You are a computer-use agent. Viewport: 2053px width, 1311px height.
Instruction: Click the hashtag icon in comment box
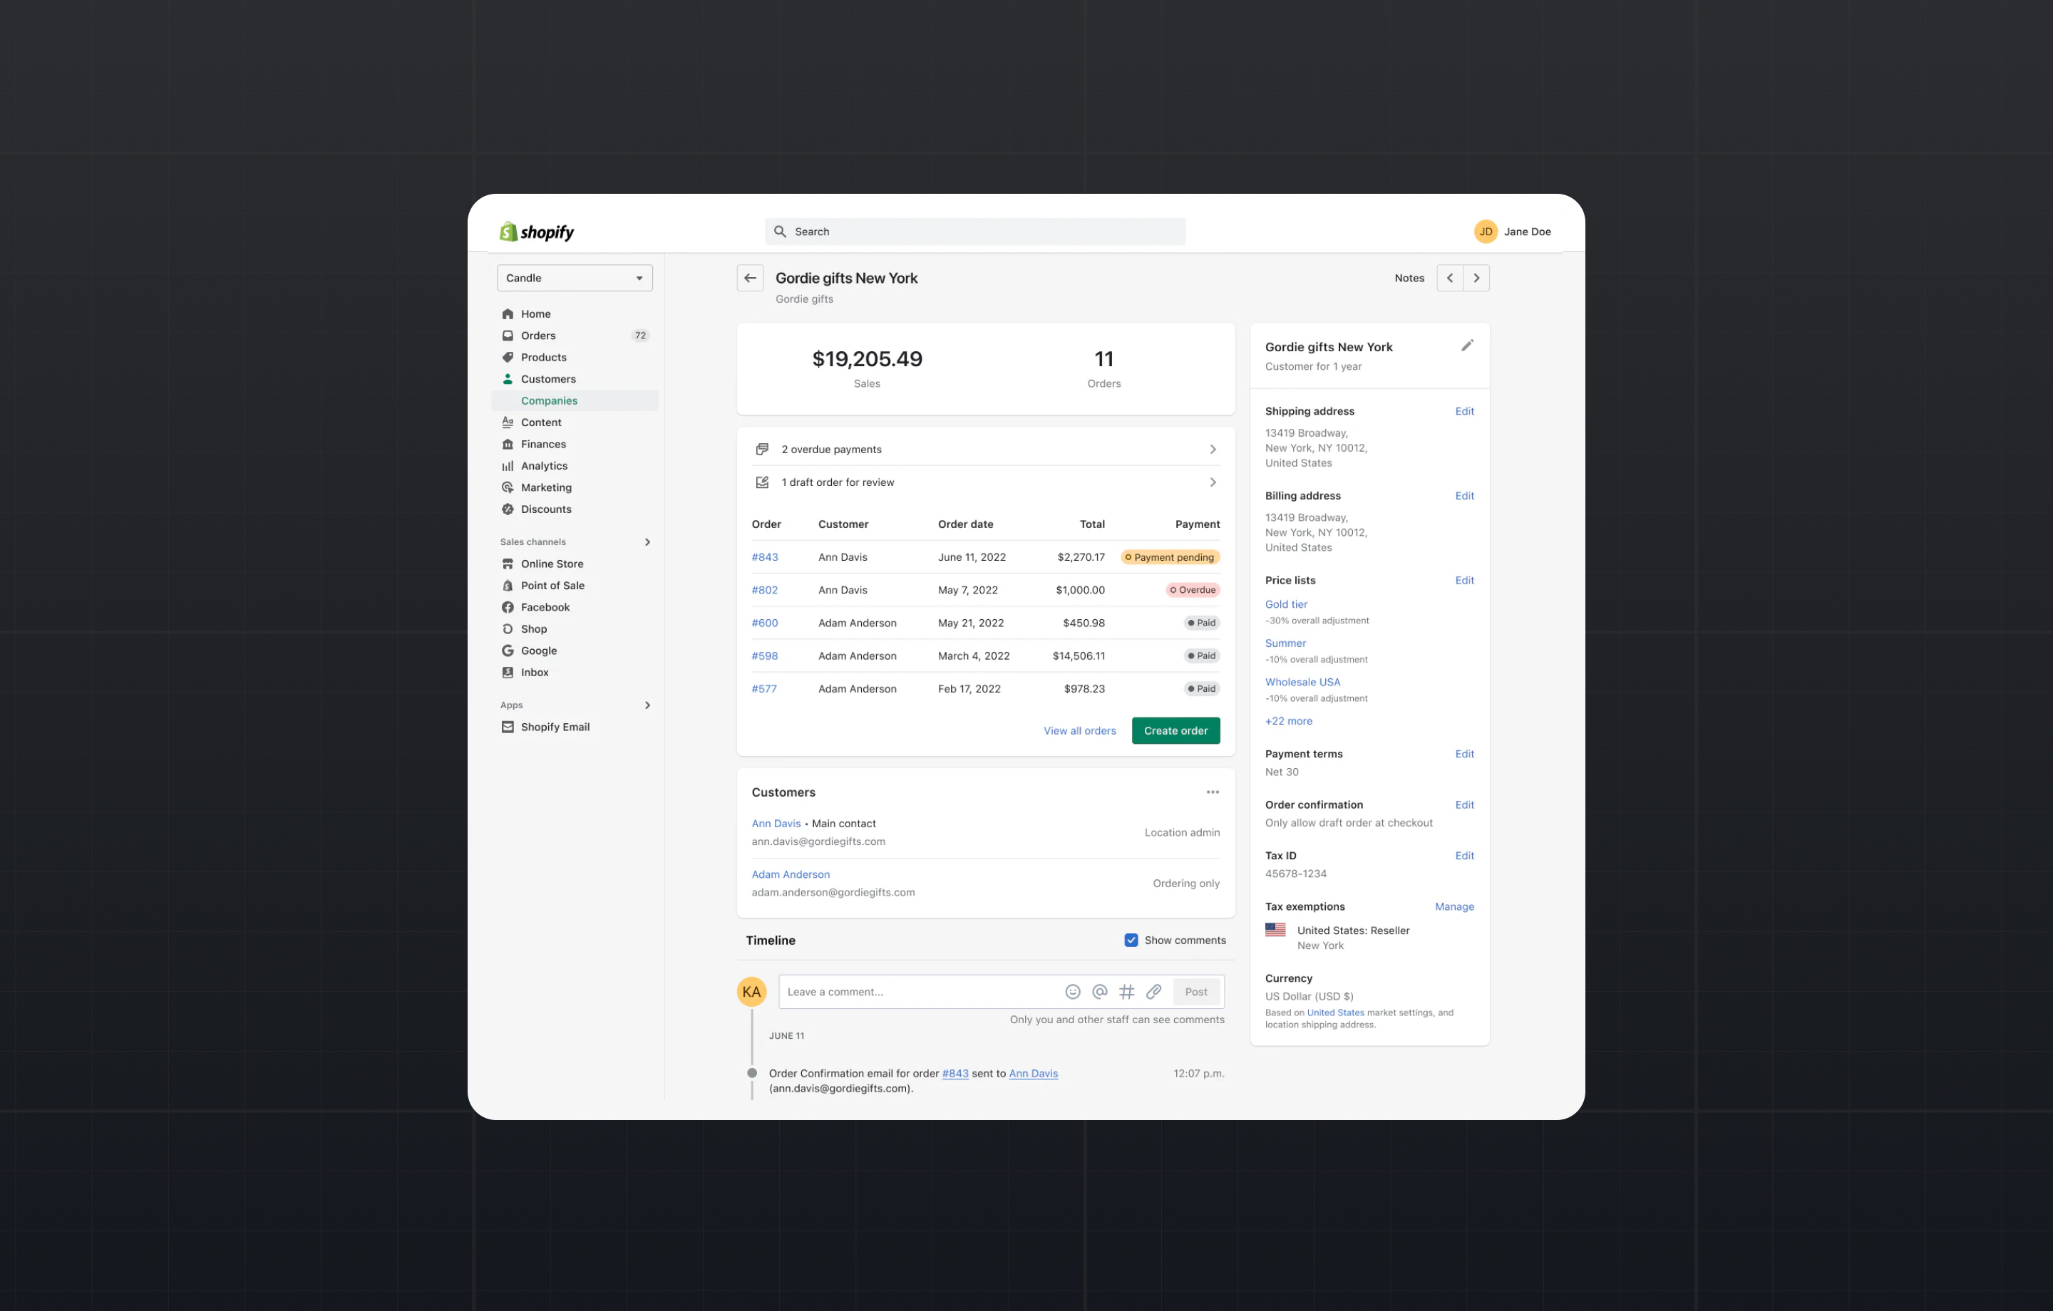pyautogui.click(x=1126, y=993)
